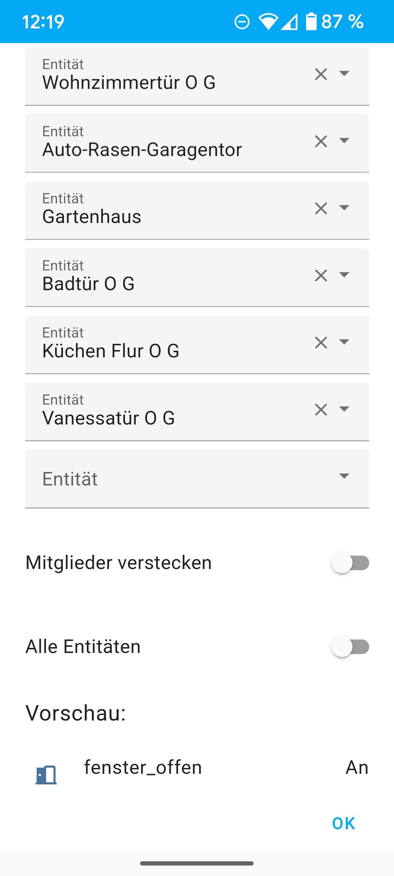Clear the Wohnzimmertür O G entity

pyautogui.click(x=321, y=74)
